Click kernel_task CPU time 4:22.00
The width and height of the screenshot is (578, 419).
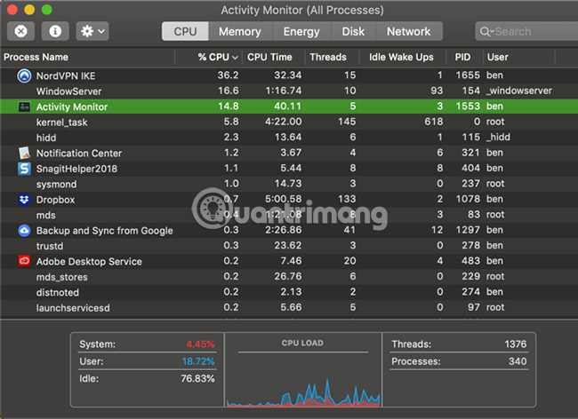pyautogui.click(x=283, y=122)
